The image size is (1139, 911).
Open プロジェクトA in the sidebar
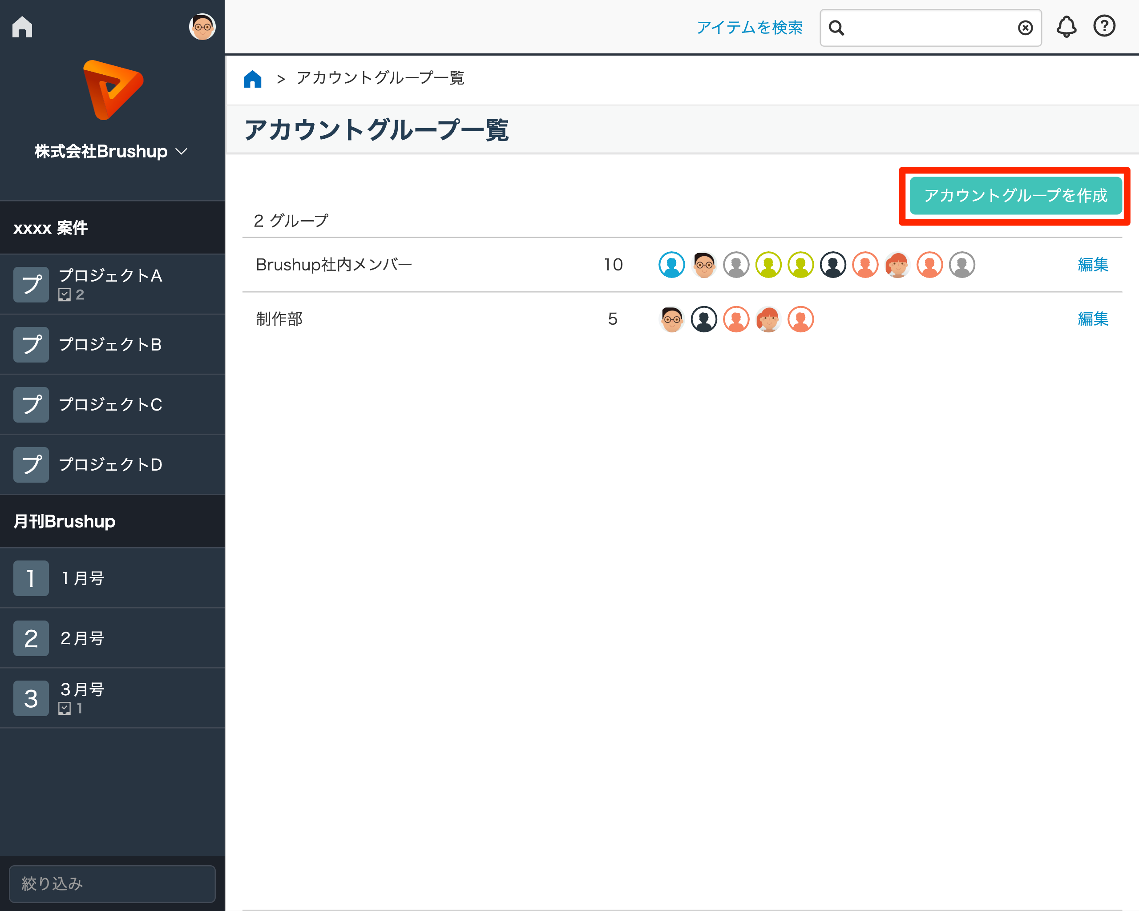(x=112, y=284)
